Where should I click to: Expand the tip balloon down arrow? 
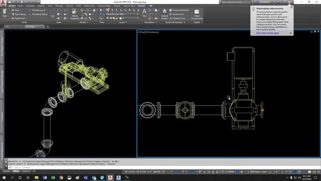tap(290, 33)
